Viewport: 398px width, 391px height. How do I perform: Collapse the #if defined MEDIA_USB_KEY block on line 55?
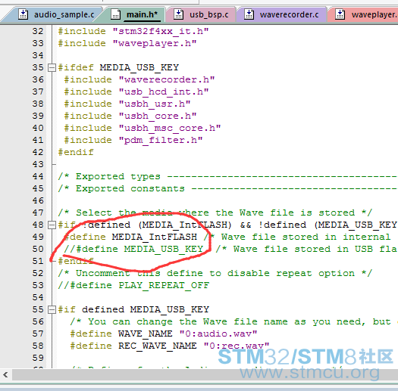52,309
